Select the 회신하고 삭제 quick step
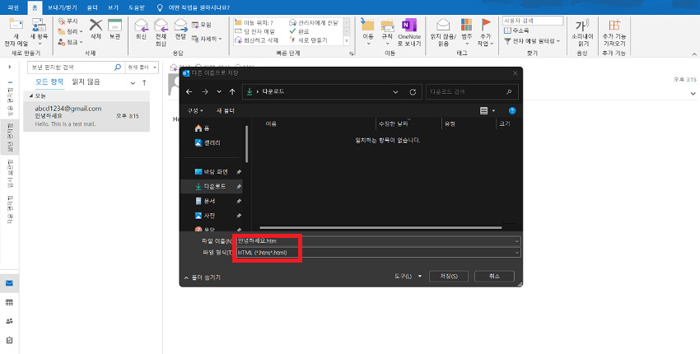Screen dimensions: 700x354 [x=257, y=40]
